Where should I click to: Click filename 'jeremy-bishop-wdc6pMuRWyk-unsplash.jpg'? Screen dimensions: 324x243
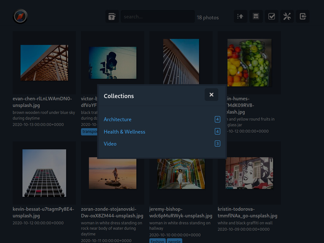pos(181,212)
